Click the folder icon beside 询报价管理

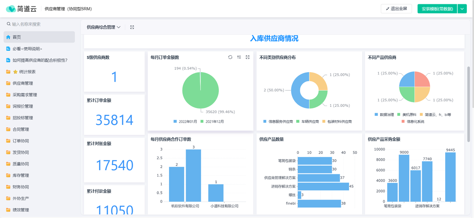coord(8,106)
